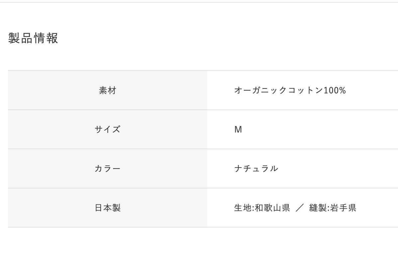Click the 和歌山県 prefecture name
398x268 pixels.
272,208
